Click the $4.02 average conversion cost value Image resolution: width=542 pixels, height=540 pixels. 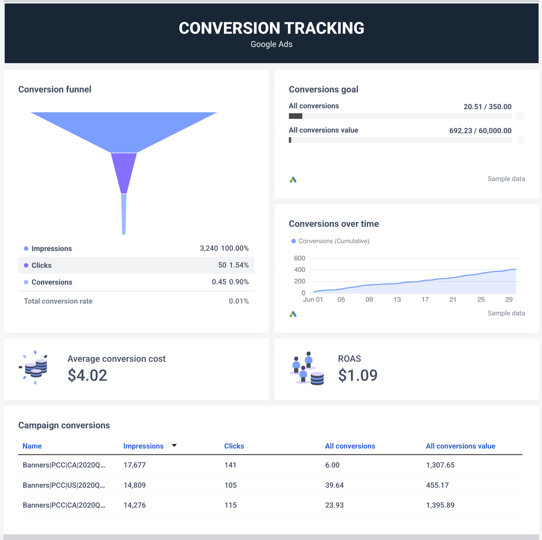(87, 375)
